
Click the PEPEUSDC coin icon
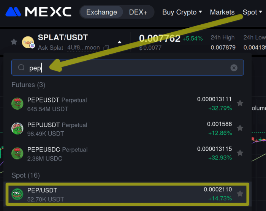click(17, 153)
